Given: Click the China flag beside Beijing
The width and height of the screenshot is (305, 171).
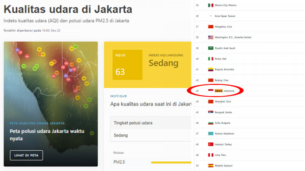Looking at the screenshot, I should (x=211, y=80).
